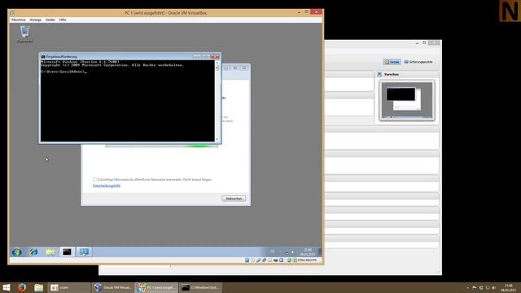This screenshot has width=521, height=293.
Task: Collapse the Vorschau section header
Action: (407, 74)
